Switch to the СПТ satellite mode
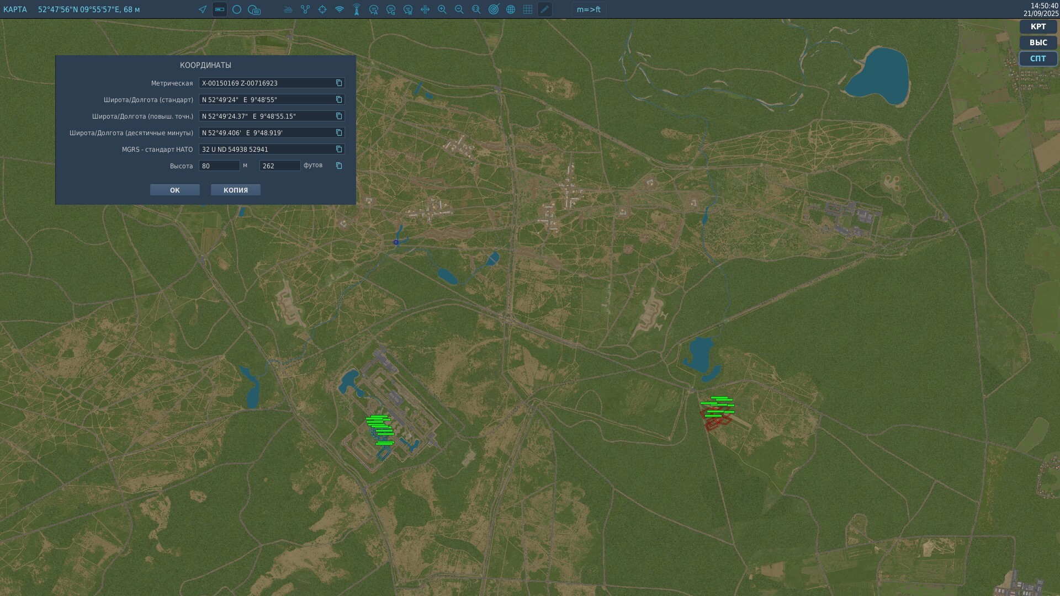 (x=1038, y=58)
